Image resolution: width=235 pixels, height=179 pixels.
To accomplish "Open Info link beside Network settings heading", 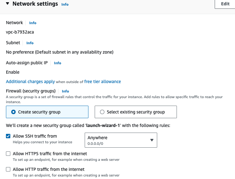I will click(65, 4).
